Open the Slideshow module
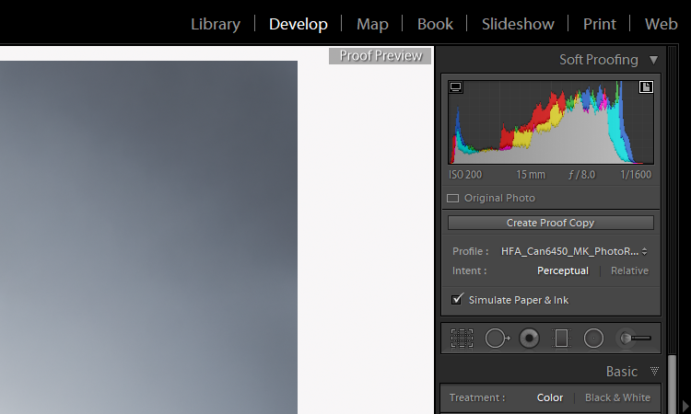 pos(518,24)
